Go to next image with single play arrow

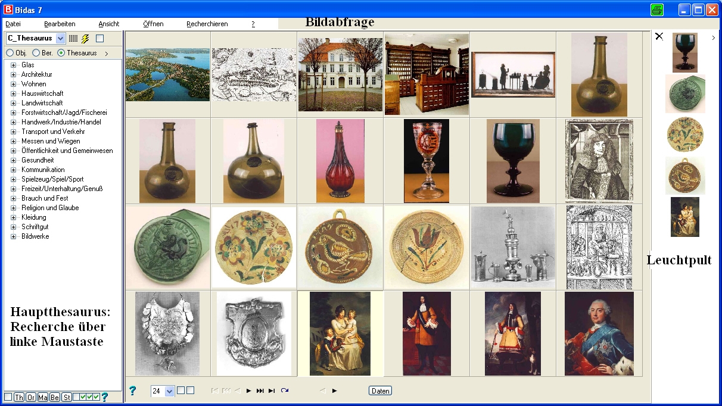[x=249, y=391]
